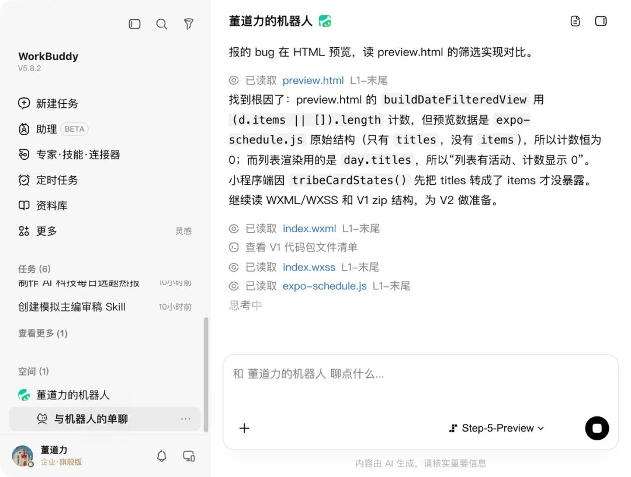Click the 灵感 label
Viewport: 631px width, 477px height.
click(183, 231)
